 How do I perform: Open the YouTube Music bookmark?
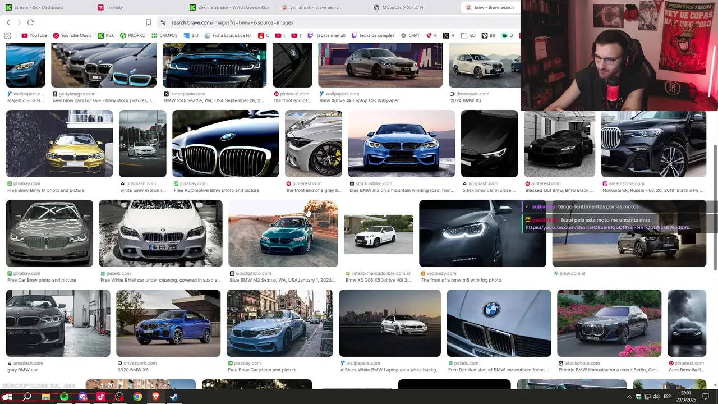click(x=72, y=35)
